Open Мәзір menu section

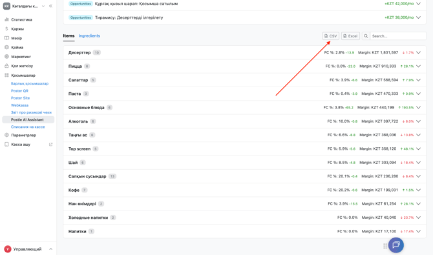(x=17, y=38)
